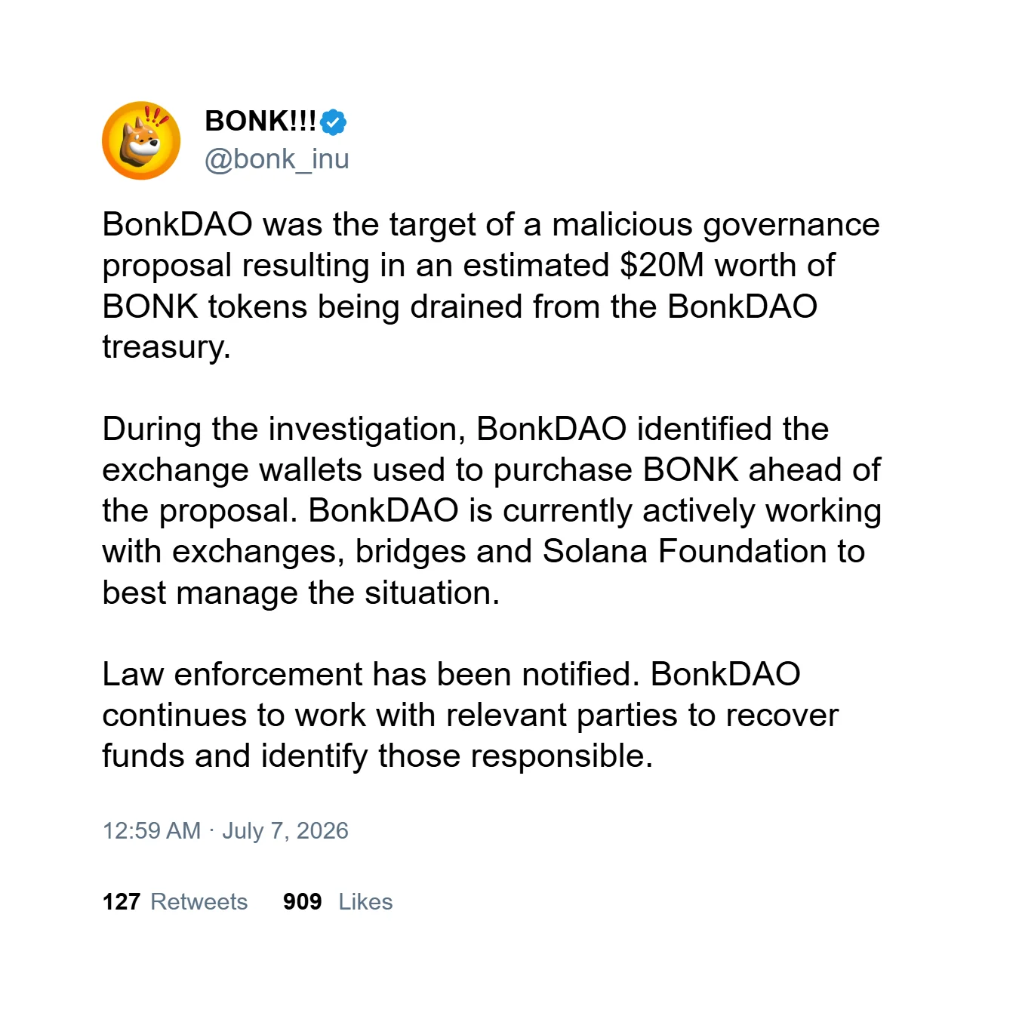The image size is (1019, 1019).
Task: Open the BONK!!! display name
Action: coord(260,121)
